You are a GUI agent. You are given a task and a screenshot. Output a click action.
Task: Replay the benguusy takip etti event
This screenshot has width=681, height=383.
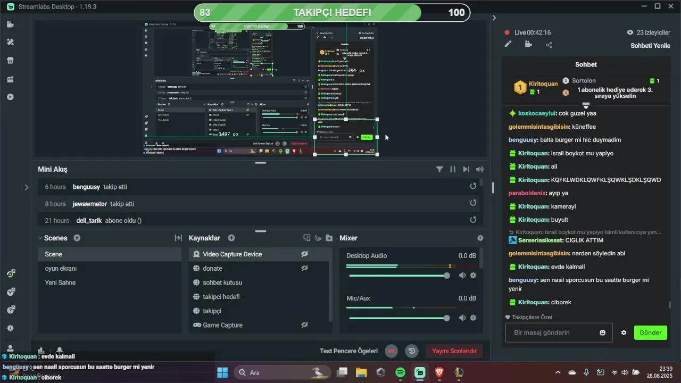473,186
